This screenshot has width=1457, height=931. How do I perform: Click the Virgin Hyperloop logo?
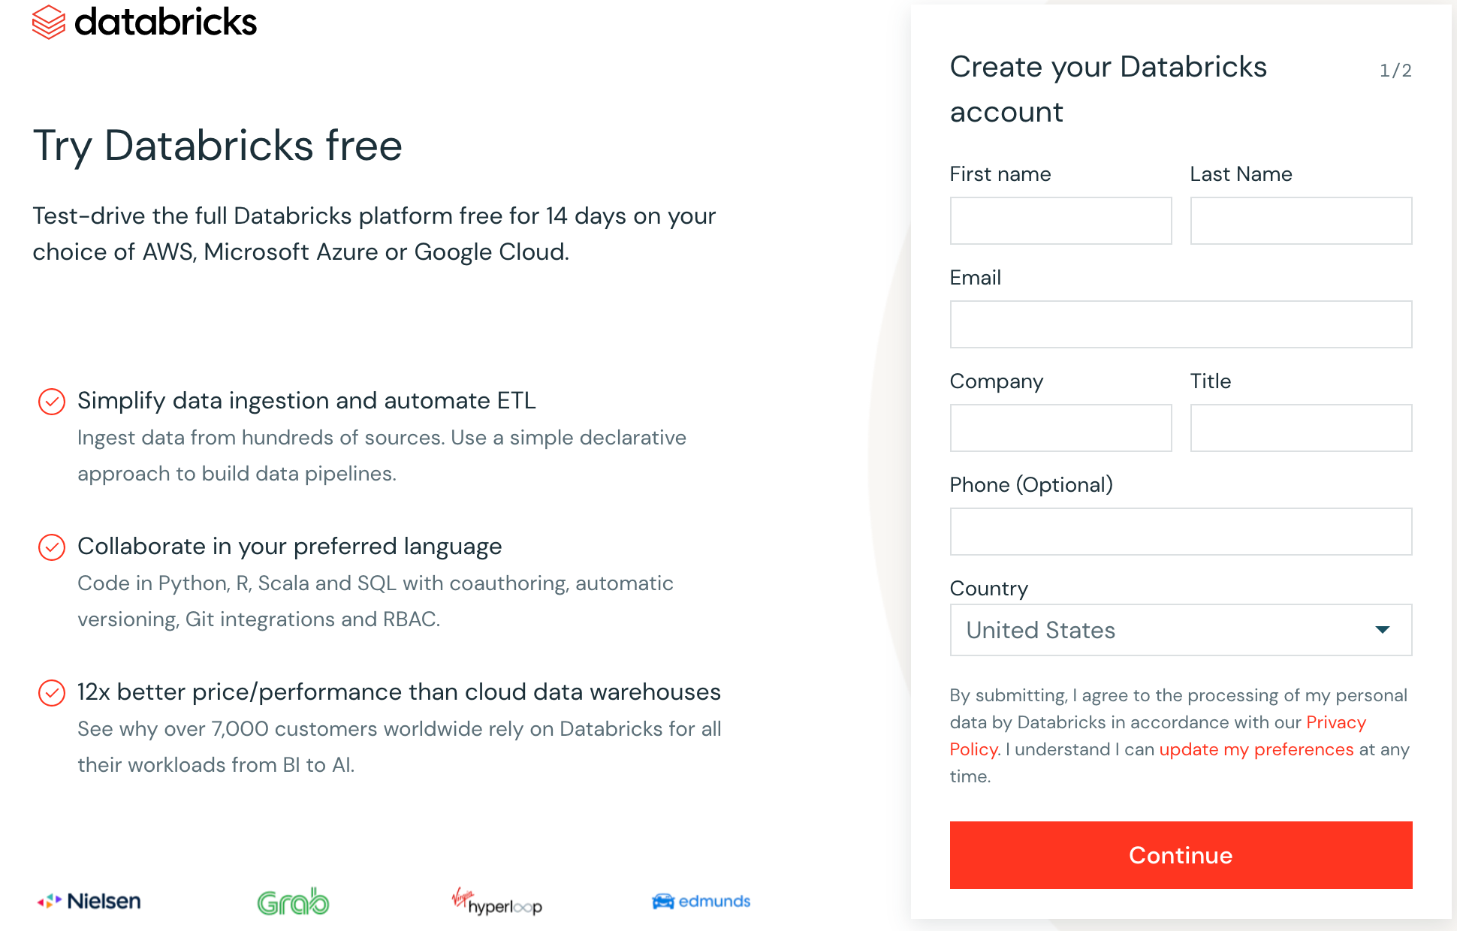pyautogui.click(x=496, y=901)
